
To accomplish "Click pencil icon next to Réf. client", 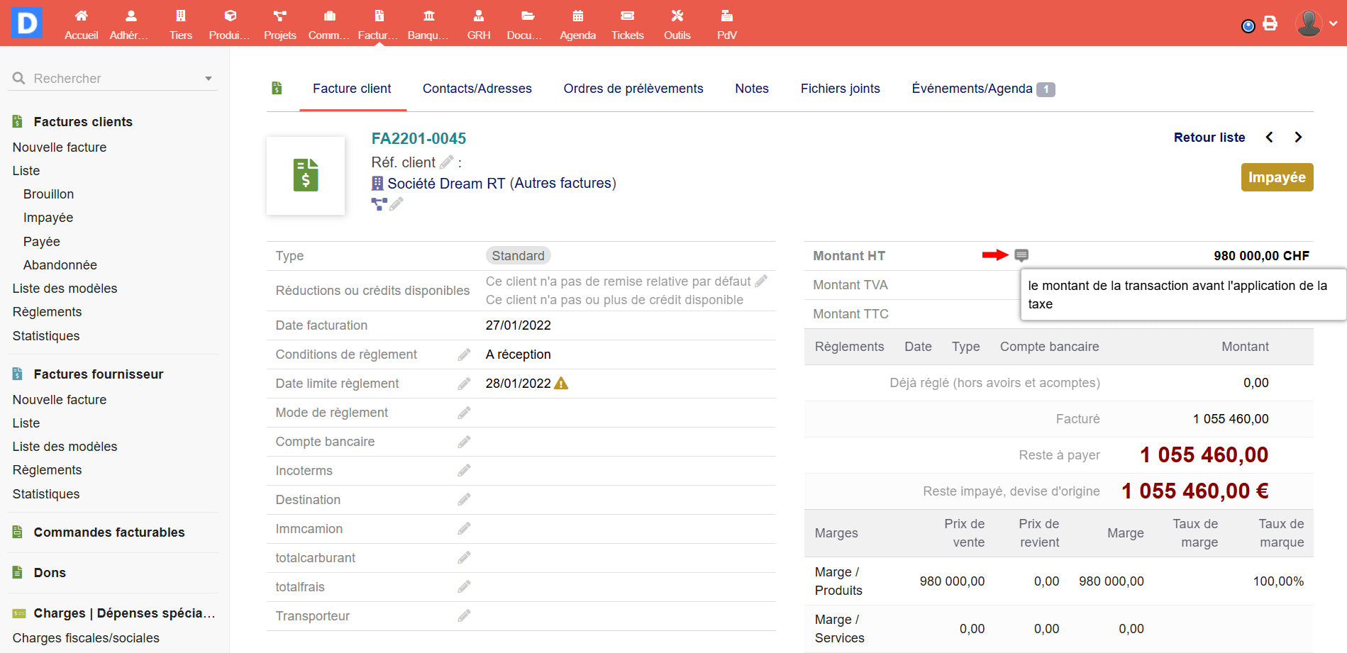I will 446,162.
